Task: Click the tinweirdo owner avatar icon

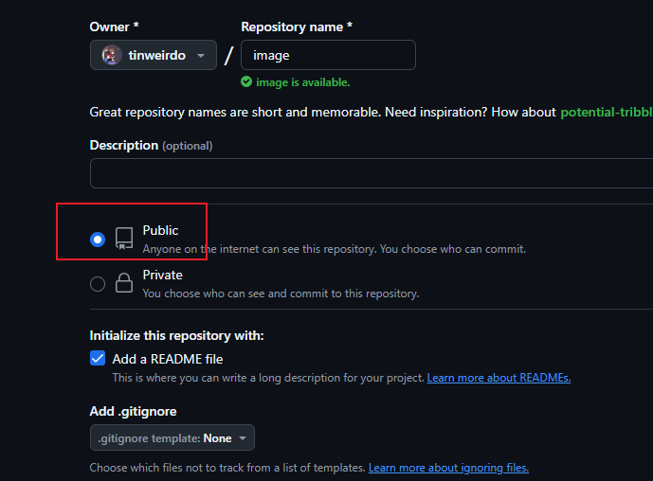Action: [112, 56]
